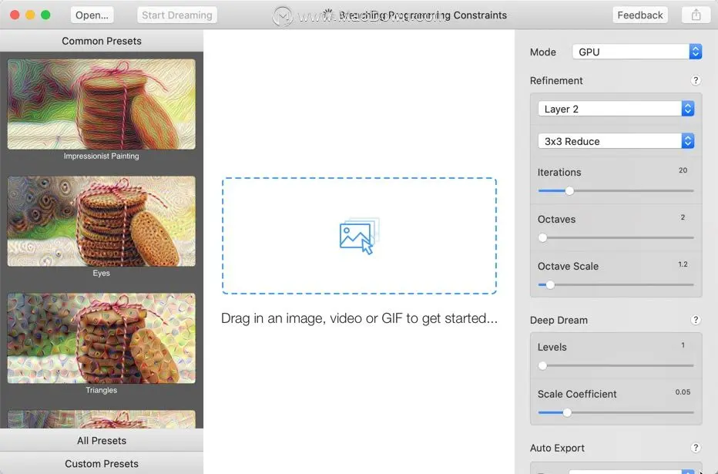Click the 'Drag in an image' hint text
This screenshot has width=718, height=474.
click(x=360, y=318)
